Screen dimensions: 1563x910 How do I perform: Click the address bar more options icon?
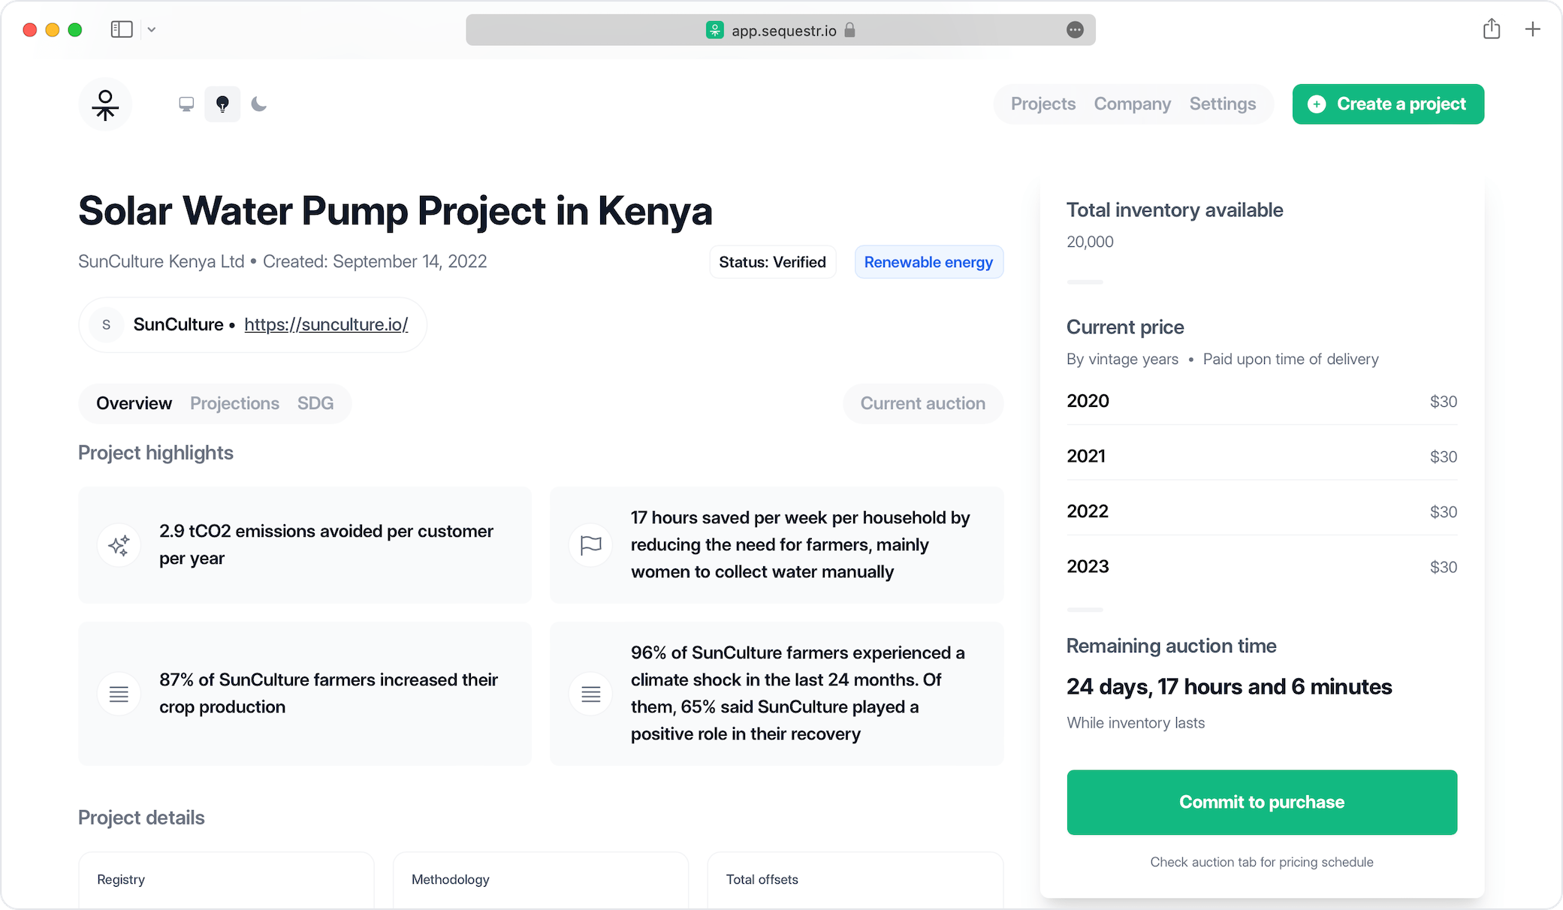coord(1075,30)
